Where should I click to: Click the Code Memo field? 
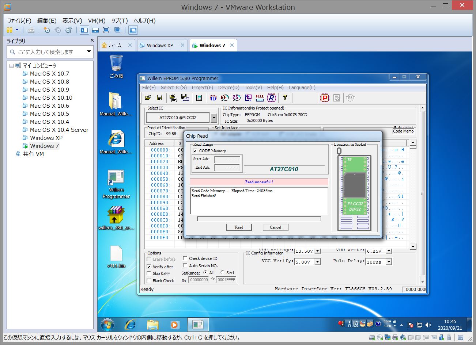click(x=404, y=131)
